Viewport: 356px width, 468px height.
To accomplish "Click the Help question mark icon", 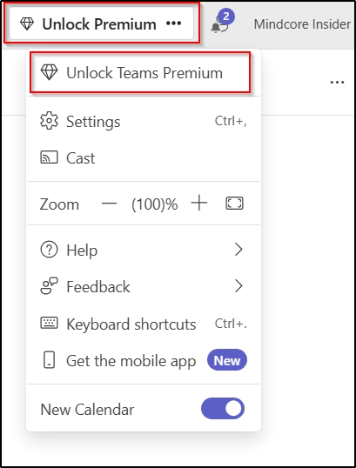I will coord(49,250).
